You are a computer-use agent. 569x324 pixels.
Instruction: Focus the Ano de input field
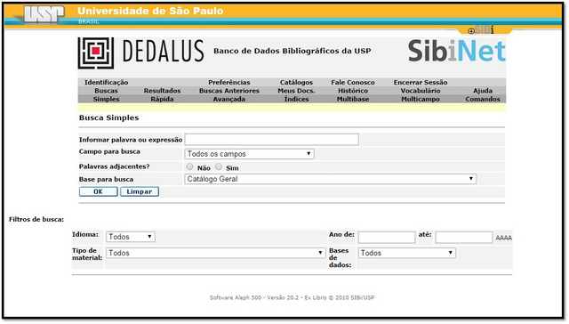[x=387, y=238]
